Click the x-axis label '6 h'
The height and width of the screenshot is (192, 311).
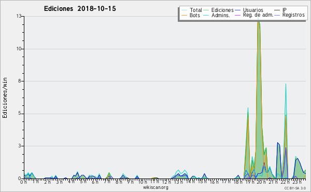(x=95, y=182)
